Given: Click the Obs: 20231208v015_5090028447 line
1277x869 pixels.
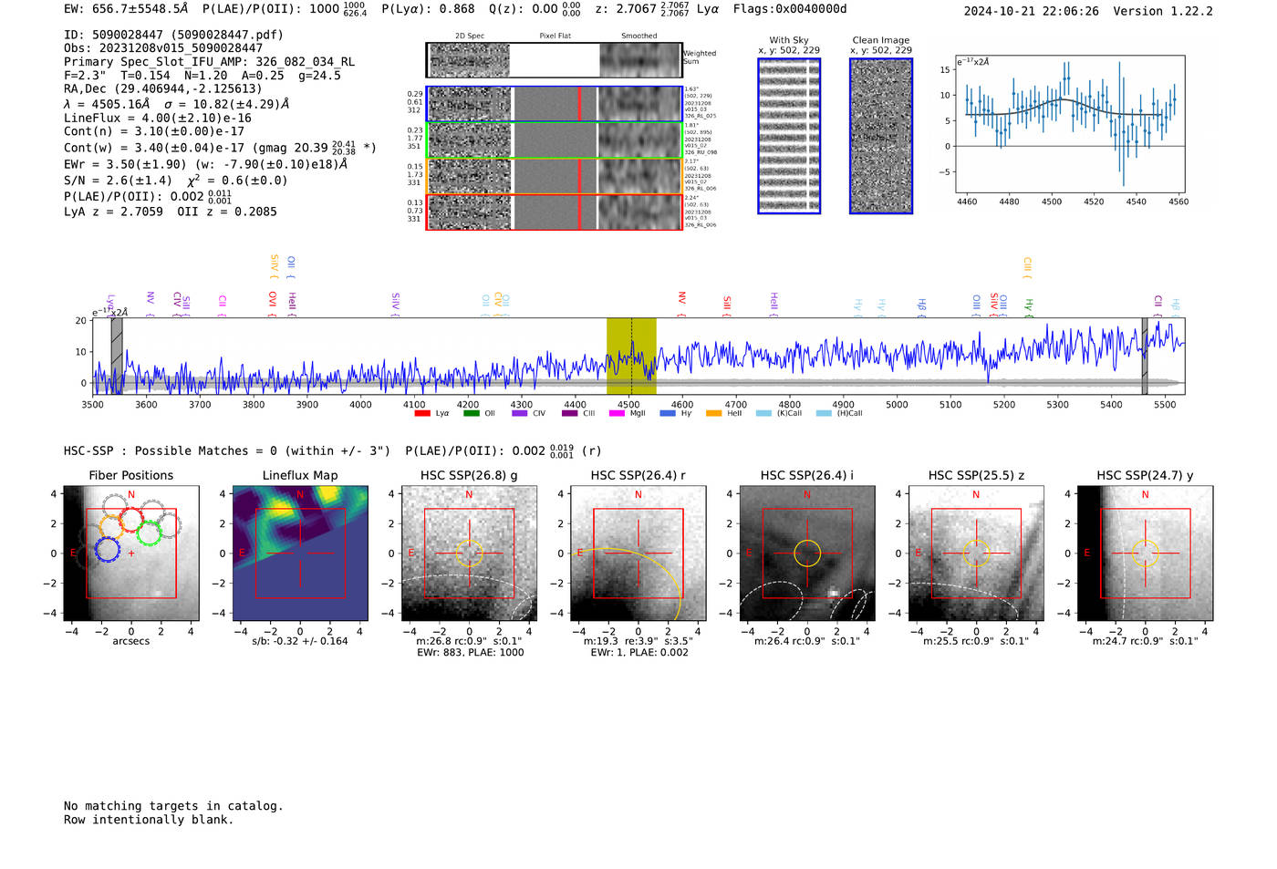Looking at the screenshot, I should click(x=163, y=48).
